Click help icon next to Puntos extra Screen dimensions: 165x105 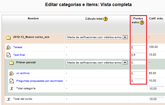tap(142, 22)
